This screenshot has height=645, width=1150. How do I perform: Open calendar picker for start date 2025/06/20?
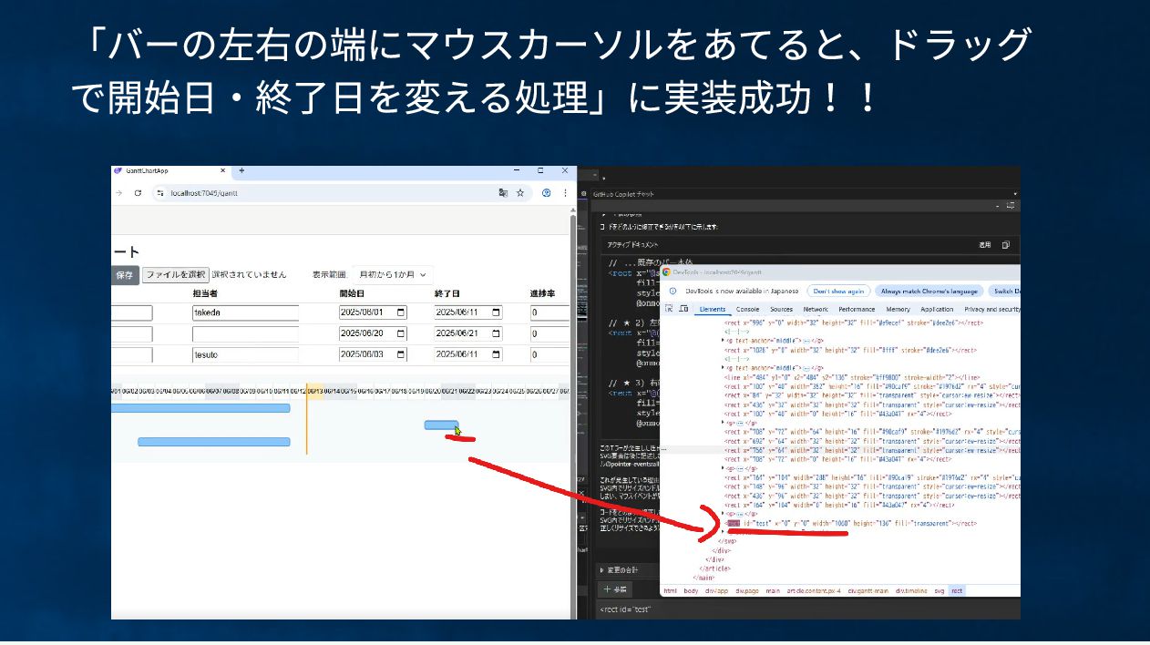[x=400, y=333]
